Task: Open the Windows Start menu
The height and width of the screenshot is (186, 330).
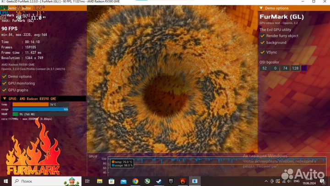Action: tap(5, 181)
